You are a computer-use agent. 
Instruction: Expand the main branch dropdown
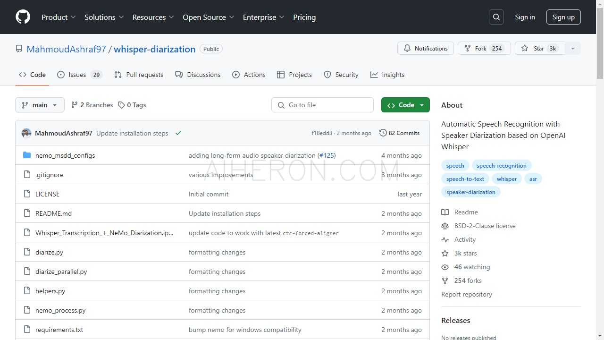40,105
